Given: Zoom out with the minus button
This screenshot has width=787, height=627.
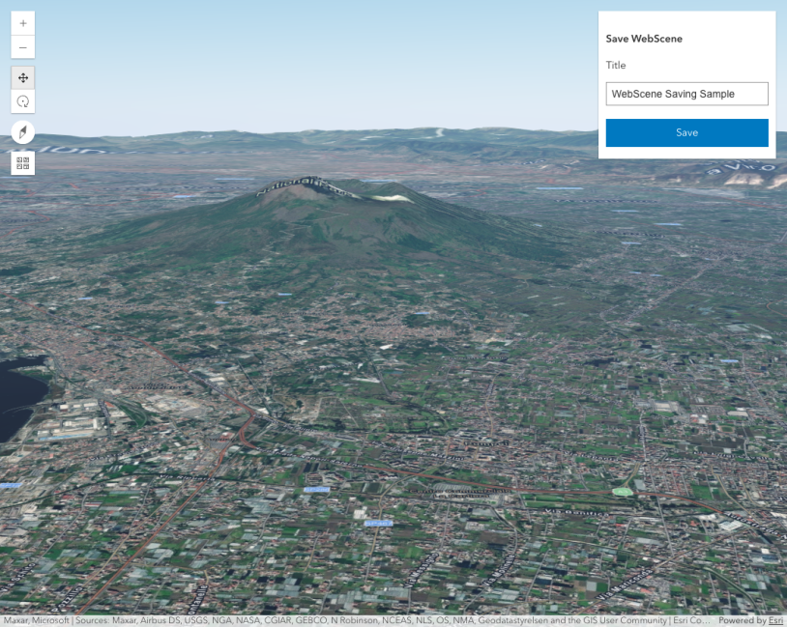Looking at the screenshot, I should tap(23, 47).
